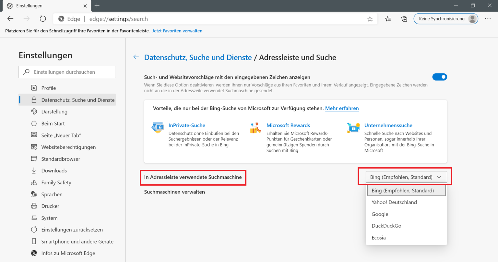The image size is (498, 262).
Task: Click Keine Synchronisierung profile button
Action: click(x=446, y=19)
